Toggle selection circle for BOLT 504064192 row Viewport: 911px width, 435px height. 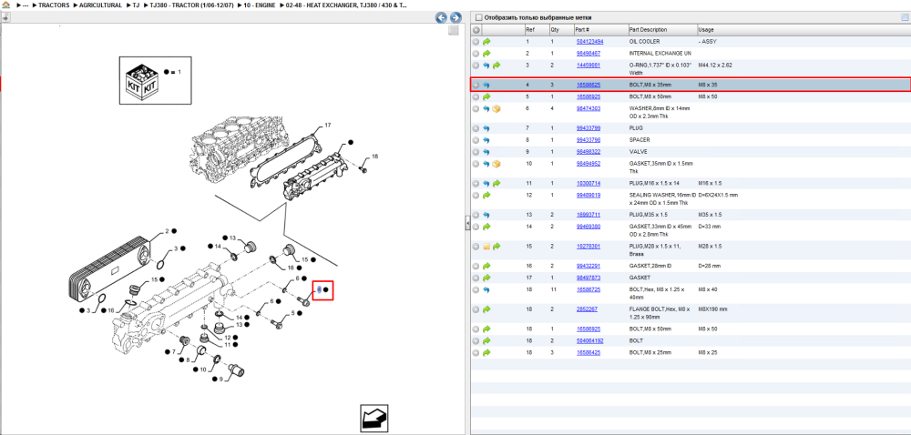[476, 341]
